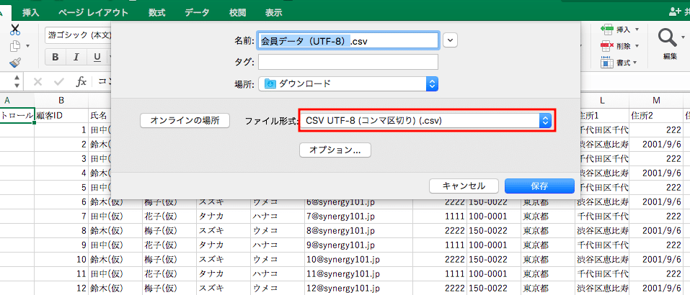Click 100-0001 in customer row 11
The image size is (690, 295).
click(493, 274)
